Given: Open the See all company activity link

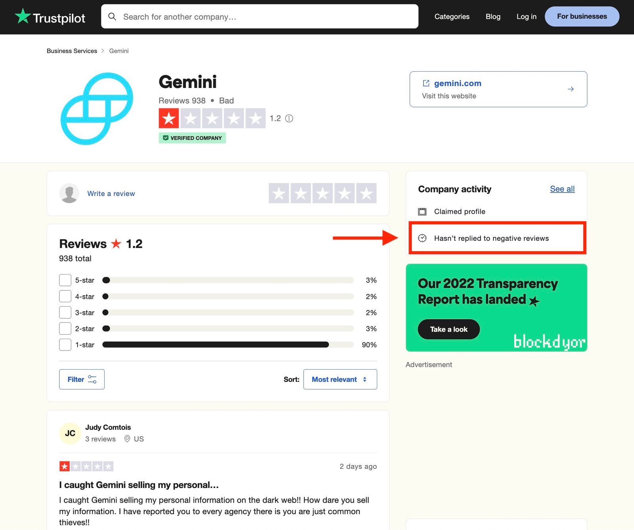Looking at the screenshot, I should (x=562, y=189).
